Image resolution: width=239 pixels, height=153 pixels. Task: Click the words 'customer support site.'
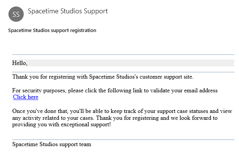pyautogui.click(x=167, y=77)
